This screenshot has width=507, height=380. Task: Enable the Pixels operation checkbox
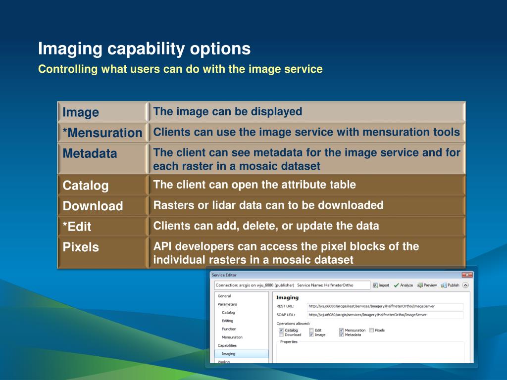371,330
